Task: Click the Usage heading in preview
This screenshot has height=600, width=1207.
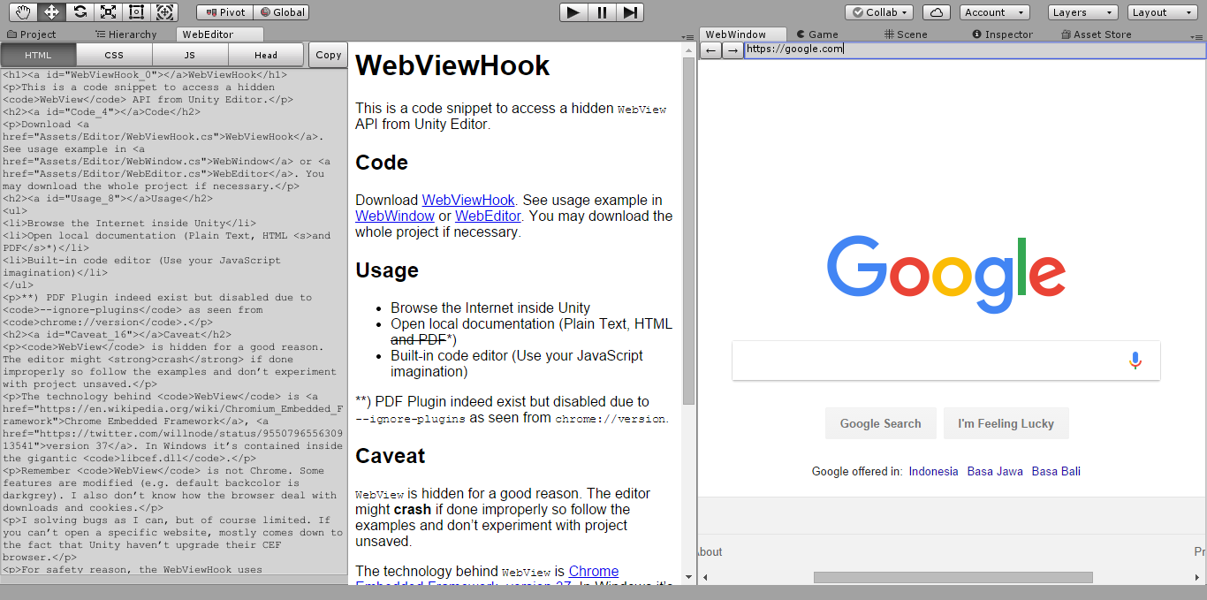Action: [387, 270]
